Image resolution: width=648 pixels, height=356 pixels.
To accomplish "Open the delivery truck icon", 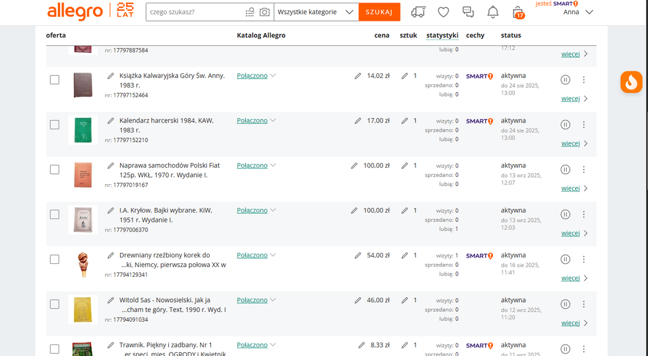I will click(x=418, y=12).
